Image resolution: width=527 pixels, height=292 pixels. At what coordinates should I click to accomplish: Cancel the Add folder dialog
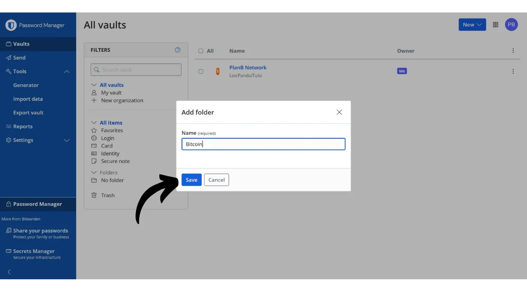pyautogui.click(x=217, y=180)
